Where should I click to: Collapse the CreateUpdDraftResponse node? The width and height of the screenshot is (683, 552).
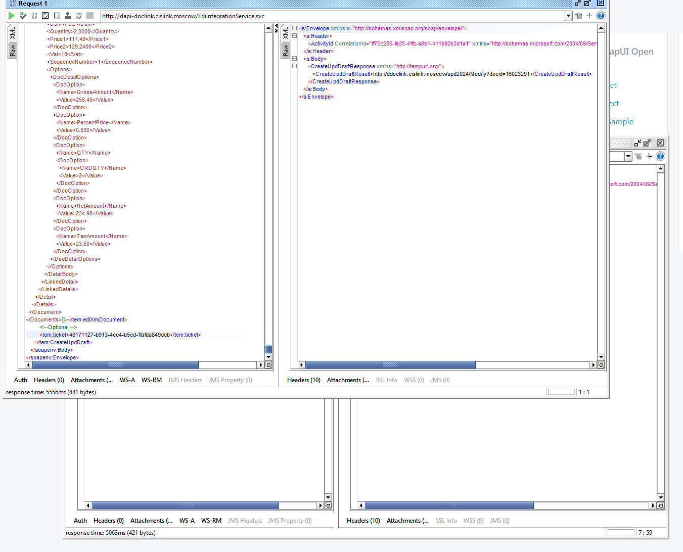[294, 66]
